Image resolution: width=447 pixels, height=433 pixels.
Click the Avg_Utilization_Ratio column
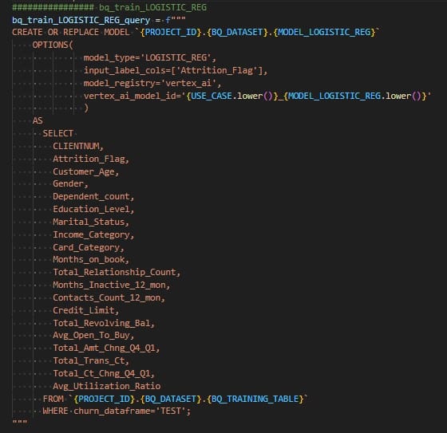pyautogui.click(x=107, y=386)
